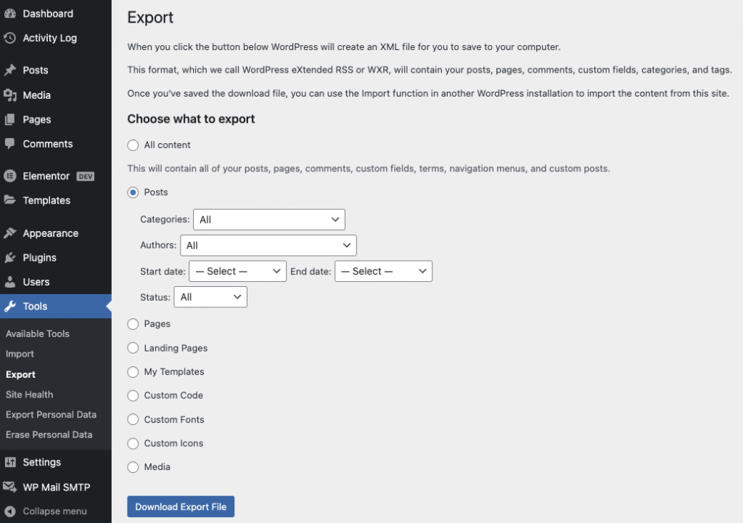Click the Comments speech bubble icon
This screenshot has width=743, height=523.
[x=10, y=144]
